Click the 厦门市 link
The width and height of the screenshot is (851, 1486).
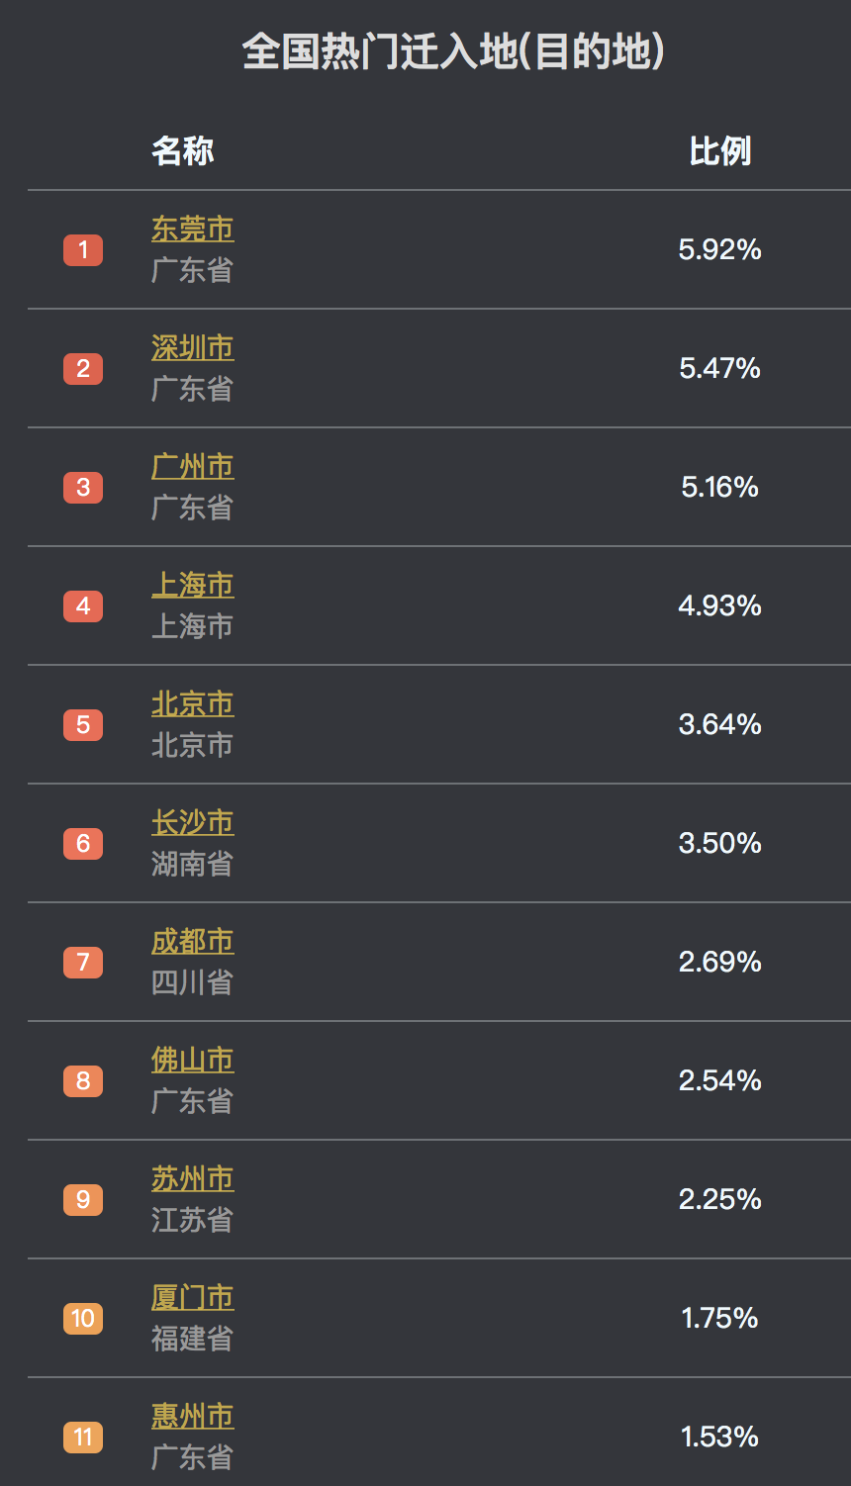tap(192, 1297)
